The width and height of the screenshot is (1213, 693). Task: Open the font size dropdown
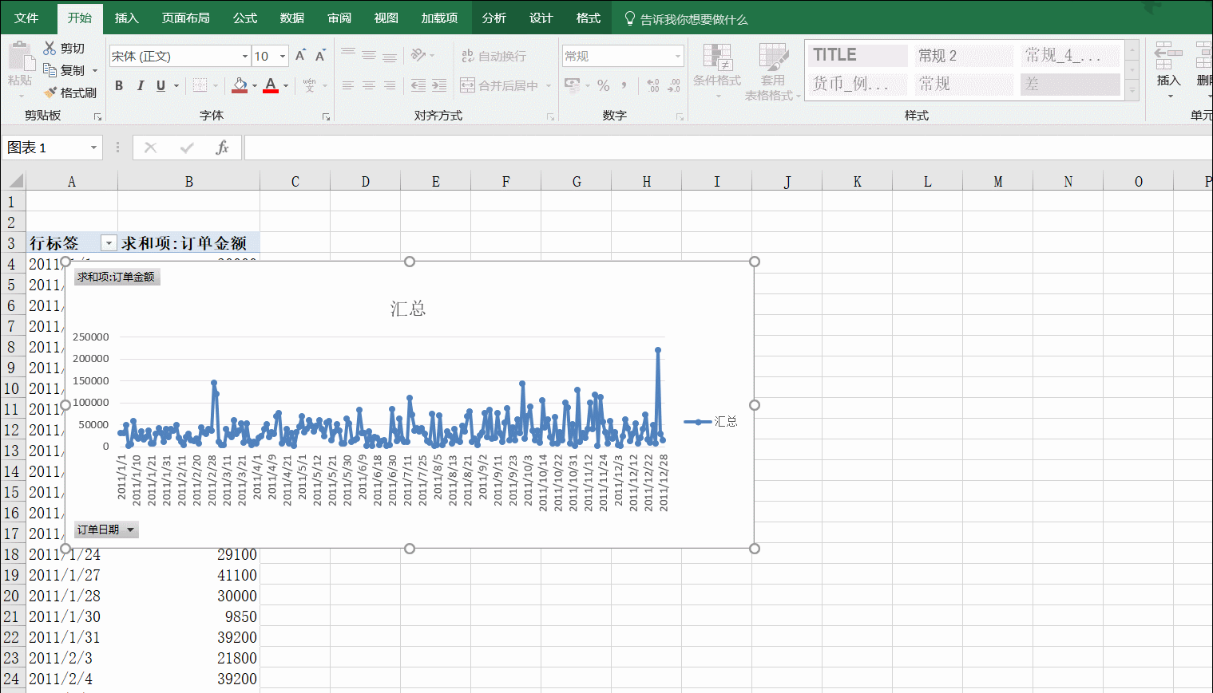[283, 56]
